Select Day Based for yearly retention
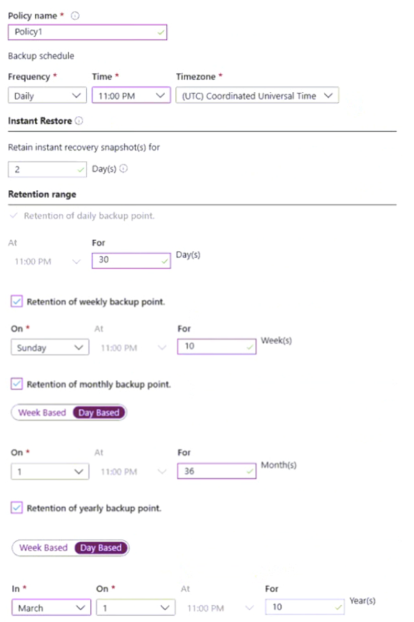Image resolution: width=414 pixels, height=622 pixels. [x=101, y=548]
